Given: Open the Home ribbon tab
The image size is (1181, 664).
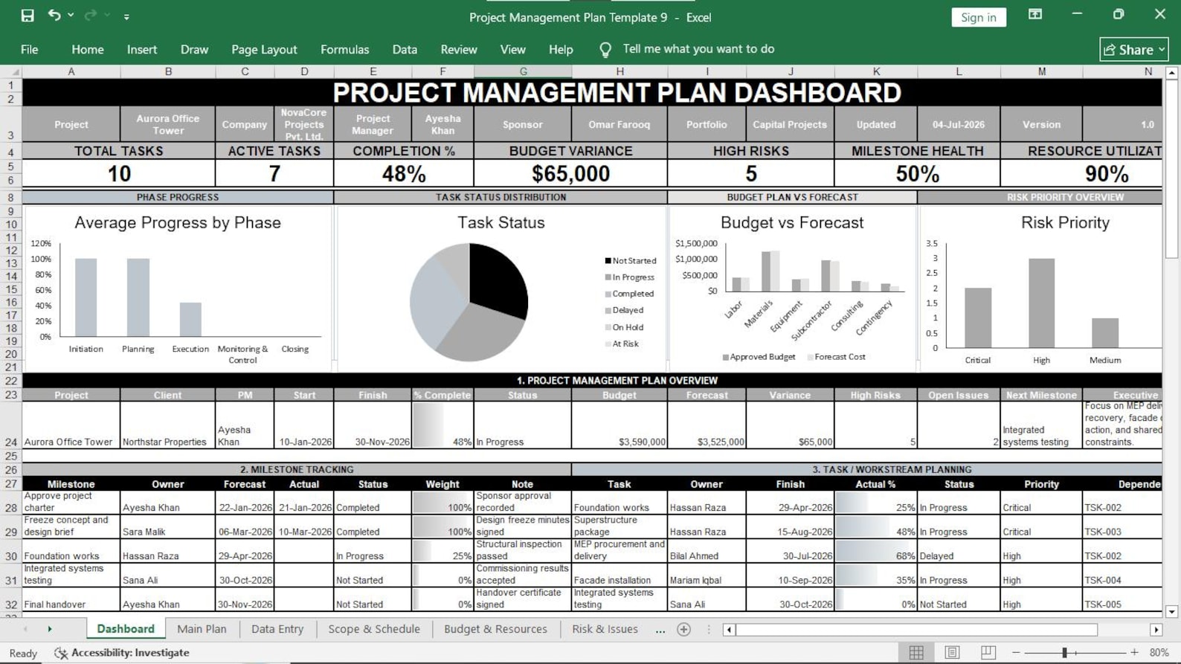Looking at the screenshot, I should (x=88, y=50).
